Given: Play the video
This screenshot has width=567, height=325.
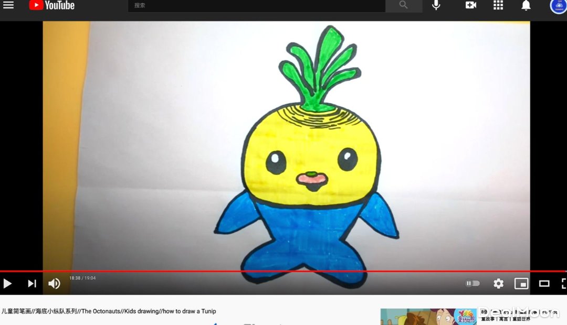Looking at the screenshot, I should point(7,284).
